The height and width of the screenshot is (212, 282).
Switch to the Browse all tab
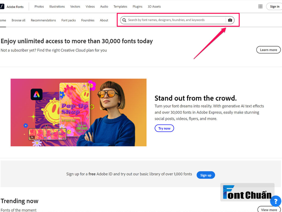(18, 20)
